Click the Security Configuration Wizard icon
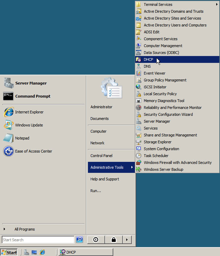Image resolution: width=220 pixels, height=256 pixels. tap(138, 114)
